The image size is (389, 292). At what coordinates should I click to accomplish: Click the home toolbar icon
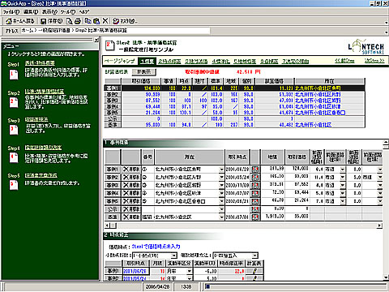9,21
